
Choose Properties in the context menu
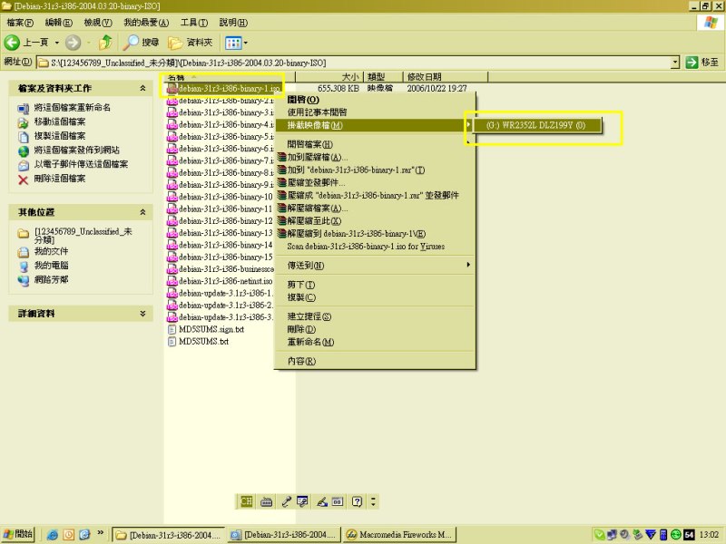tap(375, 361)
